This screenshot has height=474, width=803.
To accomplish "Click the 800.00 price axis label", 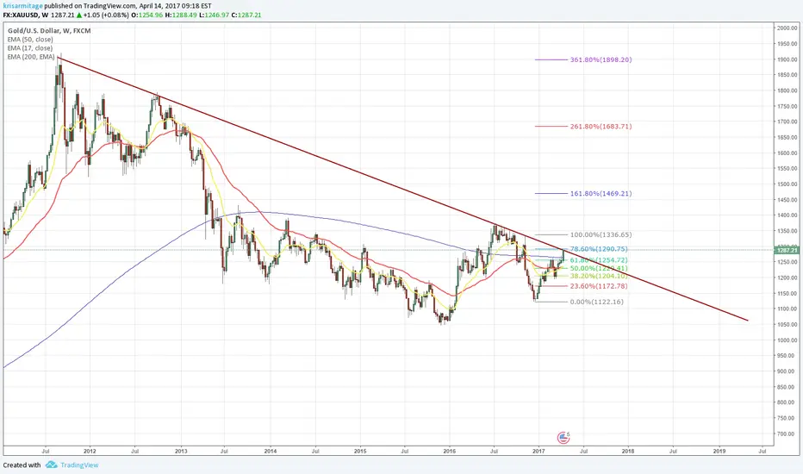I will pyautogui.click(x=787, y=402).
